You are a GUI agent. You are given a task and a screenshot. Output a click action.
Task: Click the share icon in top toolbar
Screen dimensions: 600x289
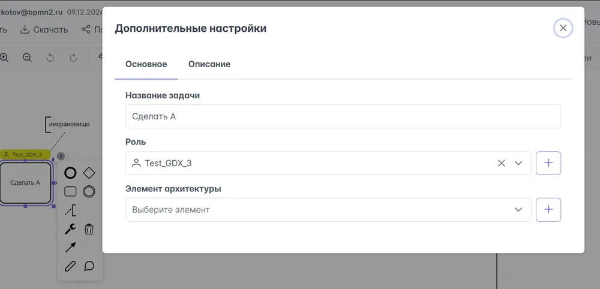click(x=86, y=29)
